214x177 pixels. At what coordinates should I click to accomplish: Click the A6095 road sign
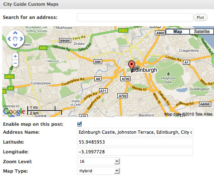pyautogui.click(x=205, y=104)
